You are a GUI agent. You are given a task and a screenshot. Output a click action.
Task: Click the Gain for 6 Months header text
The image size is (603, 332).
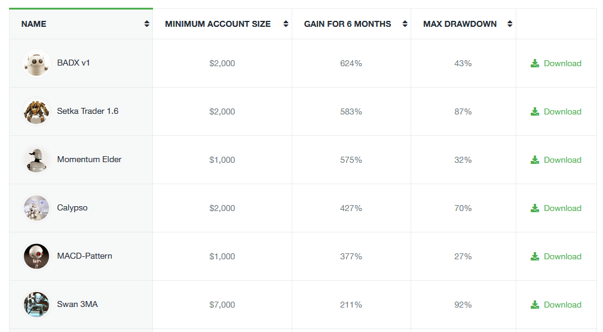347,24
